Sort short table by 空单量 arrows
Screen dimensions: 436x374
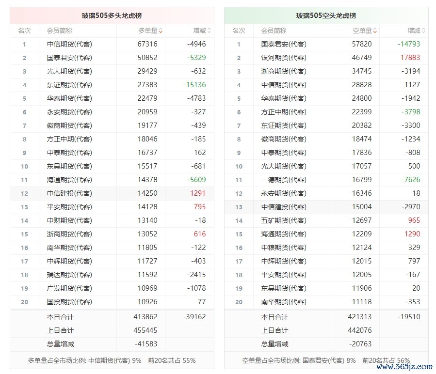point(375,31)
